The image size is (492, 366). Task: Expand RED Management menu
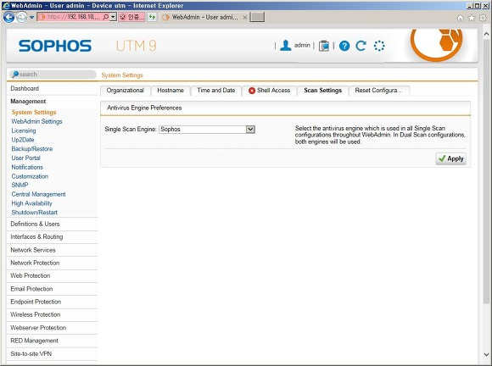click(x=34, y=341)
